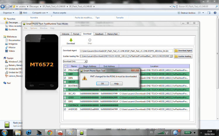Click the Flash Tool icon in the taskbar

point(81,133)
